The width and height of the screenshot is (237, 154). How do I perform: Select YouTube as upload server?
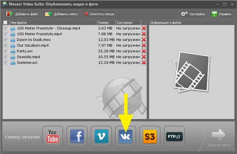click(x=53, y=136)
